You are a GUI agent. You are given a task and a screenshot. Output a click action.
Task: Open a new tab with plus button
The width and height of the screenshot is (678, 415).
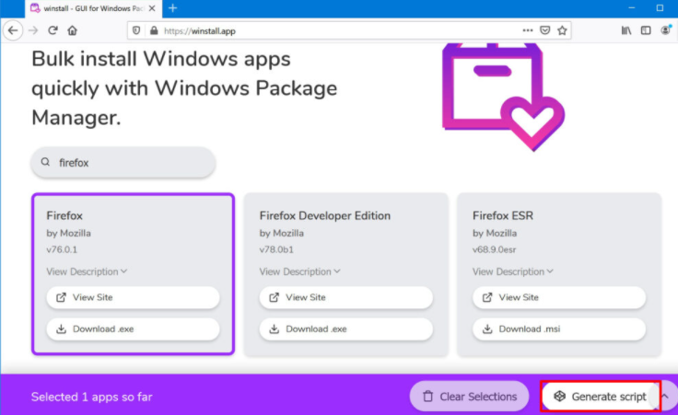pyautogui.click(x=173, y=8)
